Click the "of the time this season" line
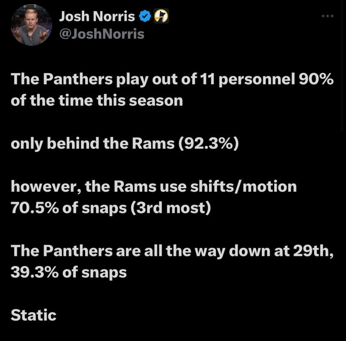 click(97, 100)
